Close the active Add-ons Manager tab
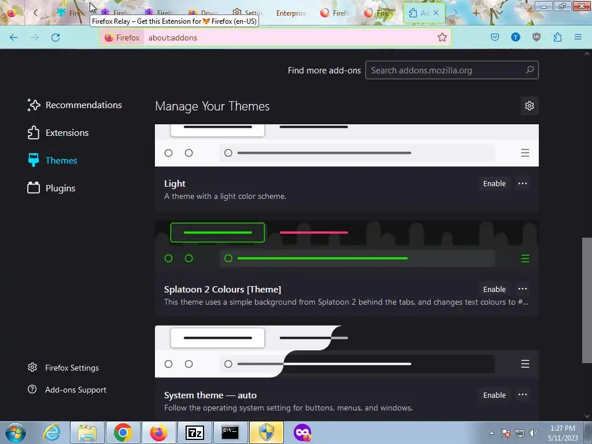The height and width of the screenshot is (444, 592). (436, 13)
